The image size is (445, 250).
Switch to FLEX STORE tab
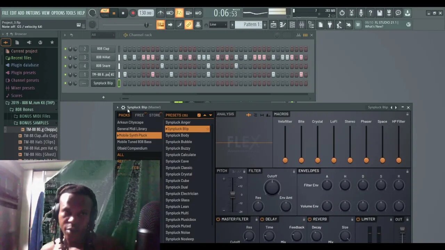point(154,115)
